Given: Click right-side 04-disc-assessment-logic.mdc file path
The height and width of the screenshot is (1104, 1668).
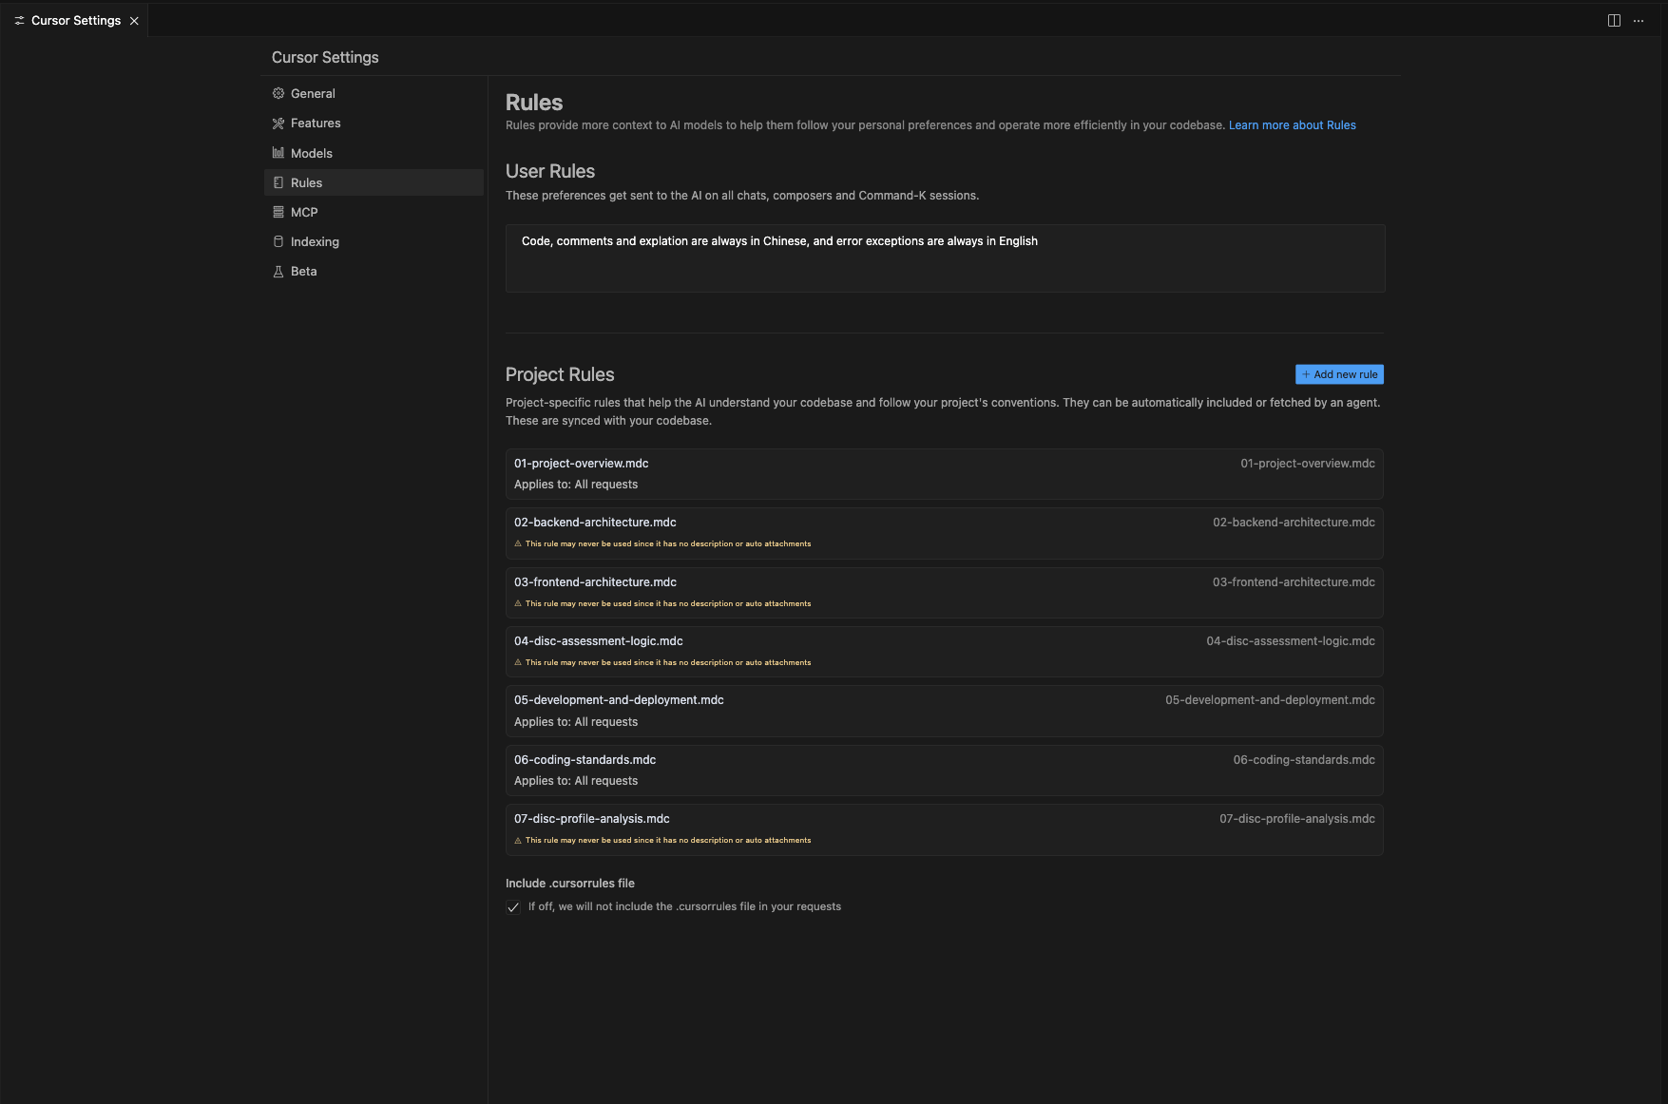Looking at the screenshot, I should pyautogui.click(x=1291, y=641).
